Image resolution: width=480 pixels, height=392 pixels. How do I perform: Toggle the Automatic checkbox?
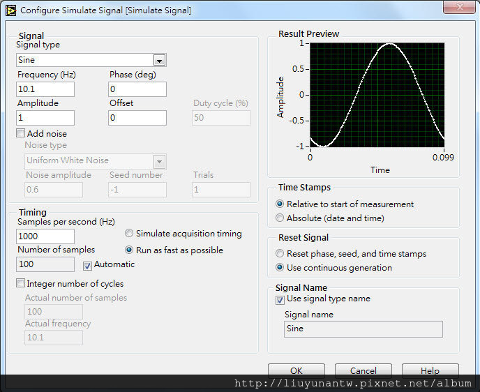tap(87, 266)
